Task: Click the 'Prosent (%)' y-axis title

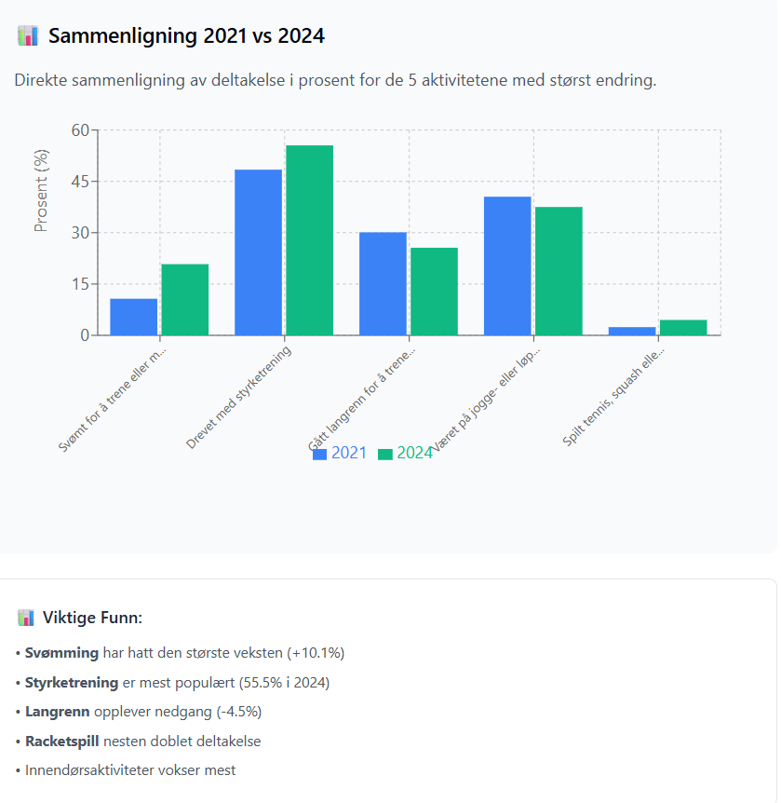Action: coord(41,191)
